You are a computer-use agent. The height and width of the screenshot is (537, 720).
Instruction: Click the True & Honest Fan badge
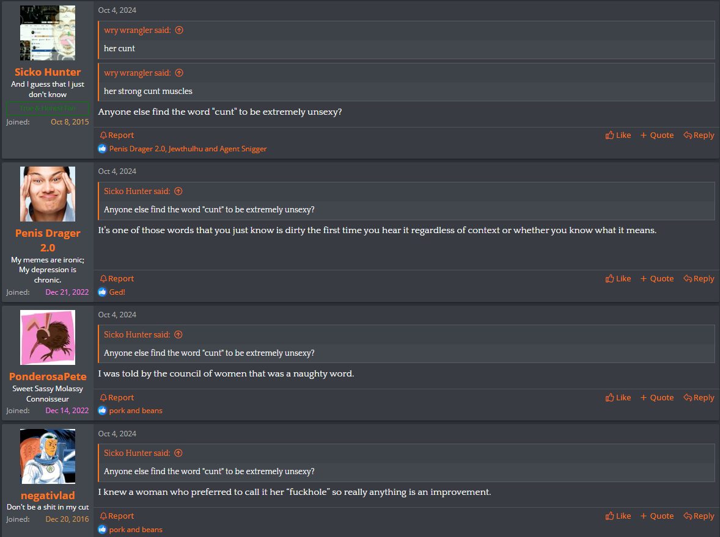pos(48,108)
